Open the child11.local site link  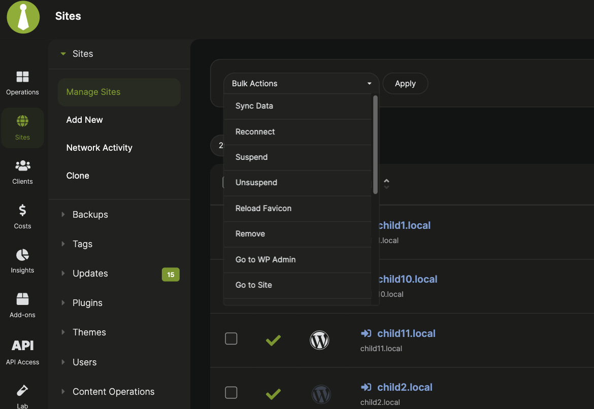[407, 333]
